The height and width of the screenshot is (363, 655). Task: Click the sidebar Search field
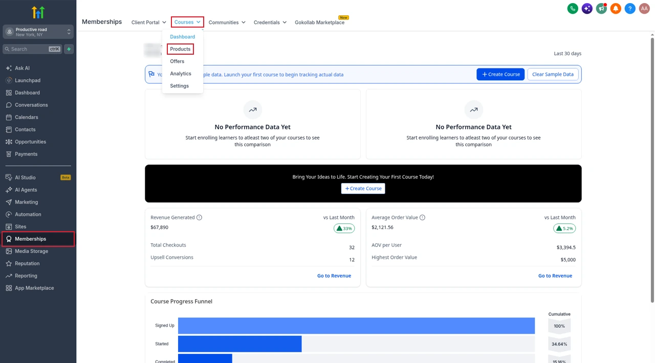[x=32, y=49]
